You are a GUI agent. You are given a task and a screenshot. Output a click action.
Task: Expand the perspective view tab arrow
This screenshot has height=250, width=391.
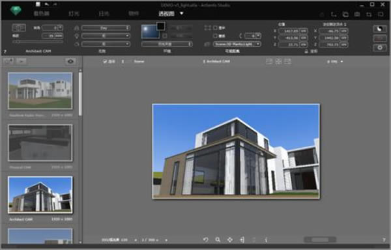pos(182,13)
